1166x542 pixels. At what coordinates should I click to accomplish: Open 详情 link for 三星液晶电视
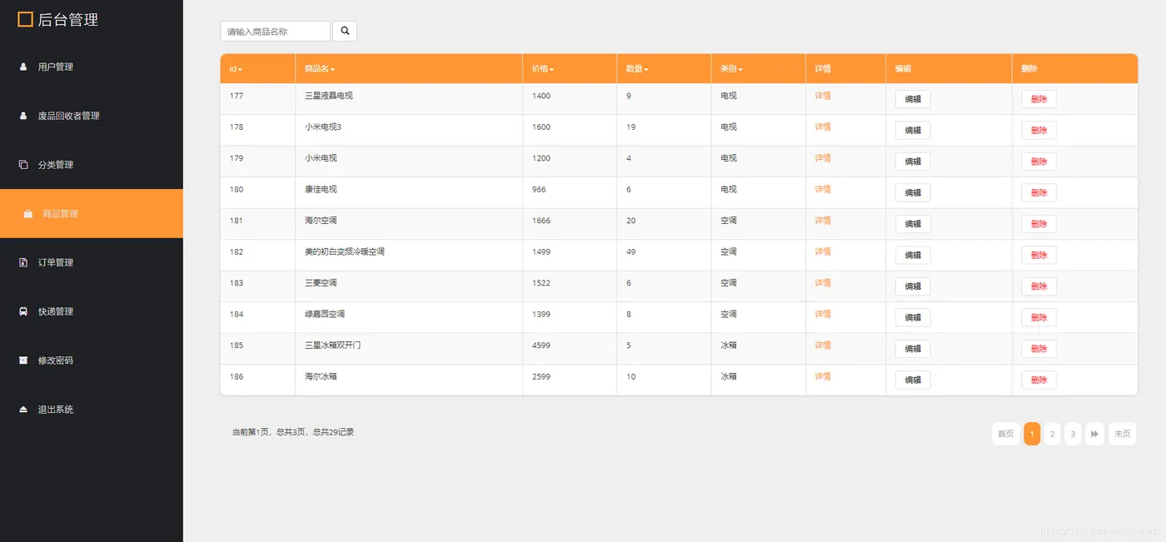coord(823,96)
